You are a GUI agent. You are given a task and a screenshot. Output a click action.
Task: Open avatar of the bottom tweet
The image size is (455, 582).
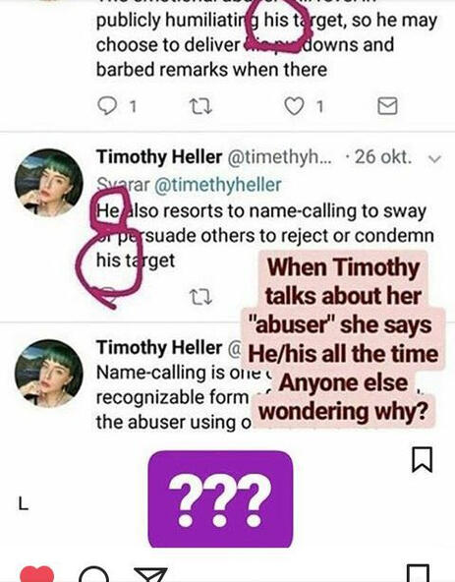48,374
